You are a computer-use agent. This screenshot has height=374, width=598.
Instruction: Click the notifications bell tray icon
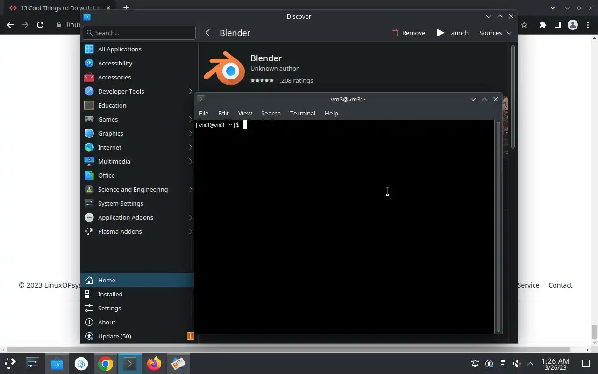[475, 364]
